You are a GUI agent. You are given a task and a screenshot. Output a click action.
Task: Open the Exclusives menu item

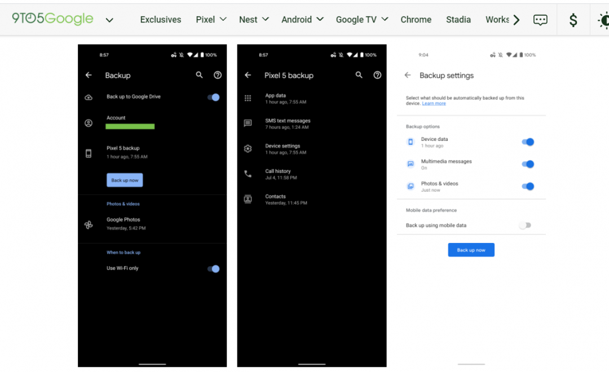pos(161,19)
